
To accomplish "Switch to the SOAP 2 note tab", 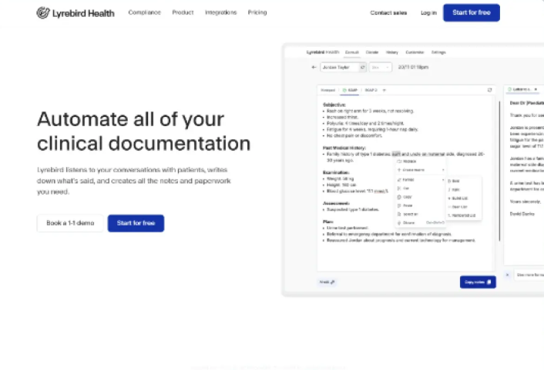I will pos(371,90).
